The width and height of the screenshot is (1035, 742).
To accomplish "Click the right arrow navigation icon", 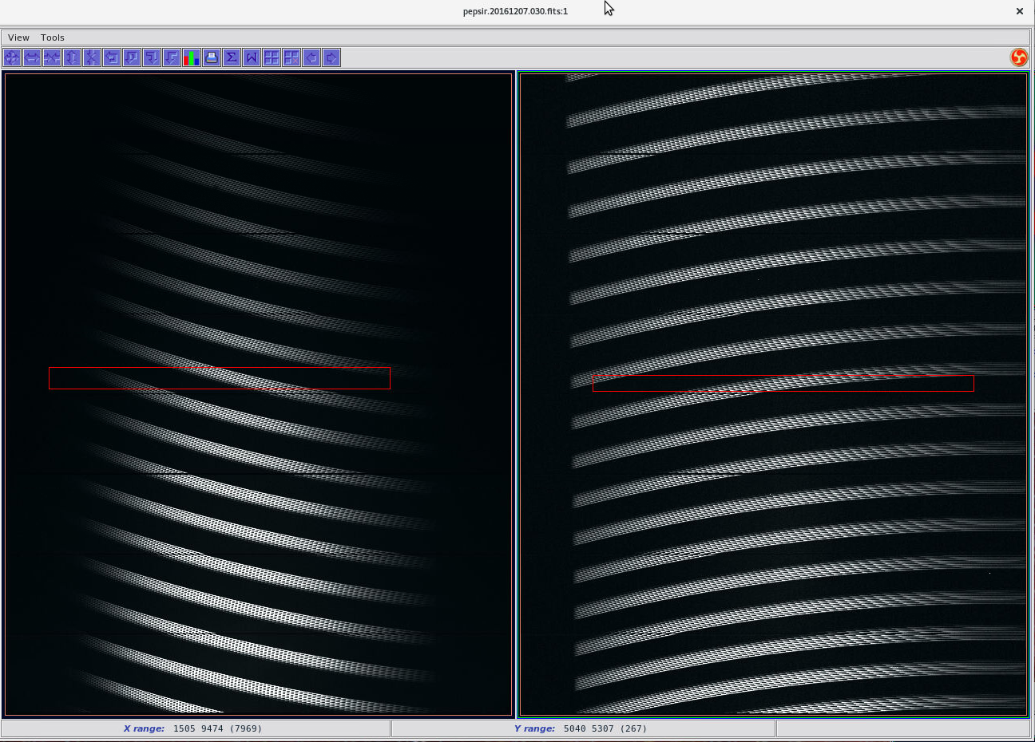I will point(331,57).
